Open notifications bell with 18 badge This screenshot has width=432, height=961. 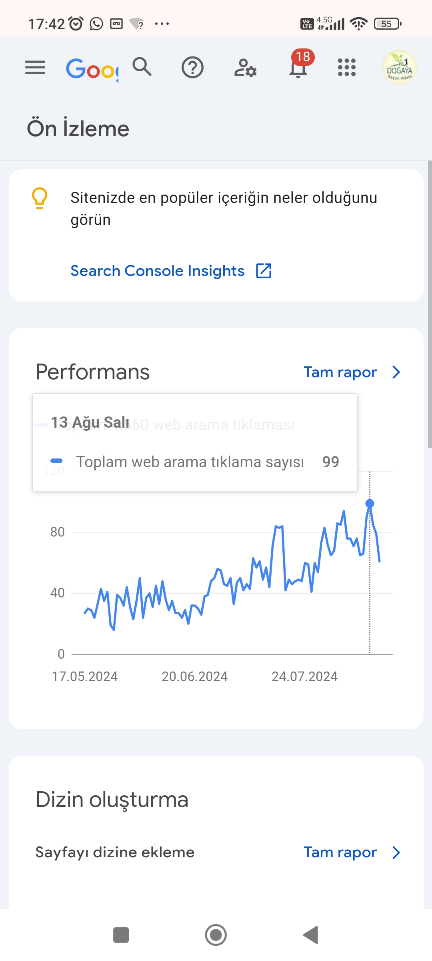299,64
